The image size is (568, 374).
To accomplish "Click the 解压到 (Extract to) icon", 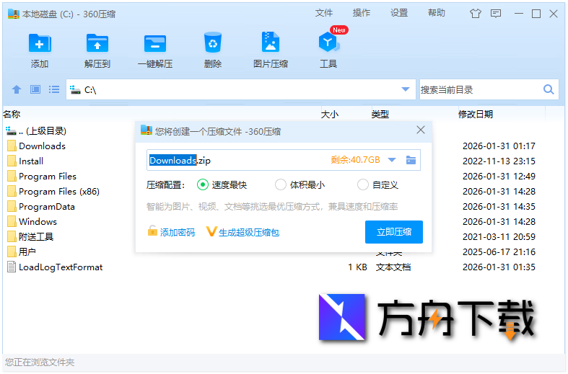I will point(97,43).
